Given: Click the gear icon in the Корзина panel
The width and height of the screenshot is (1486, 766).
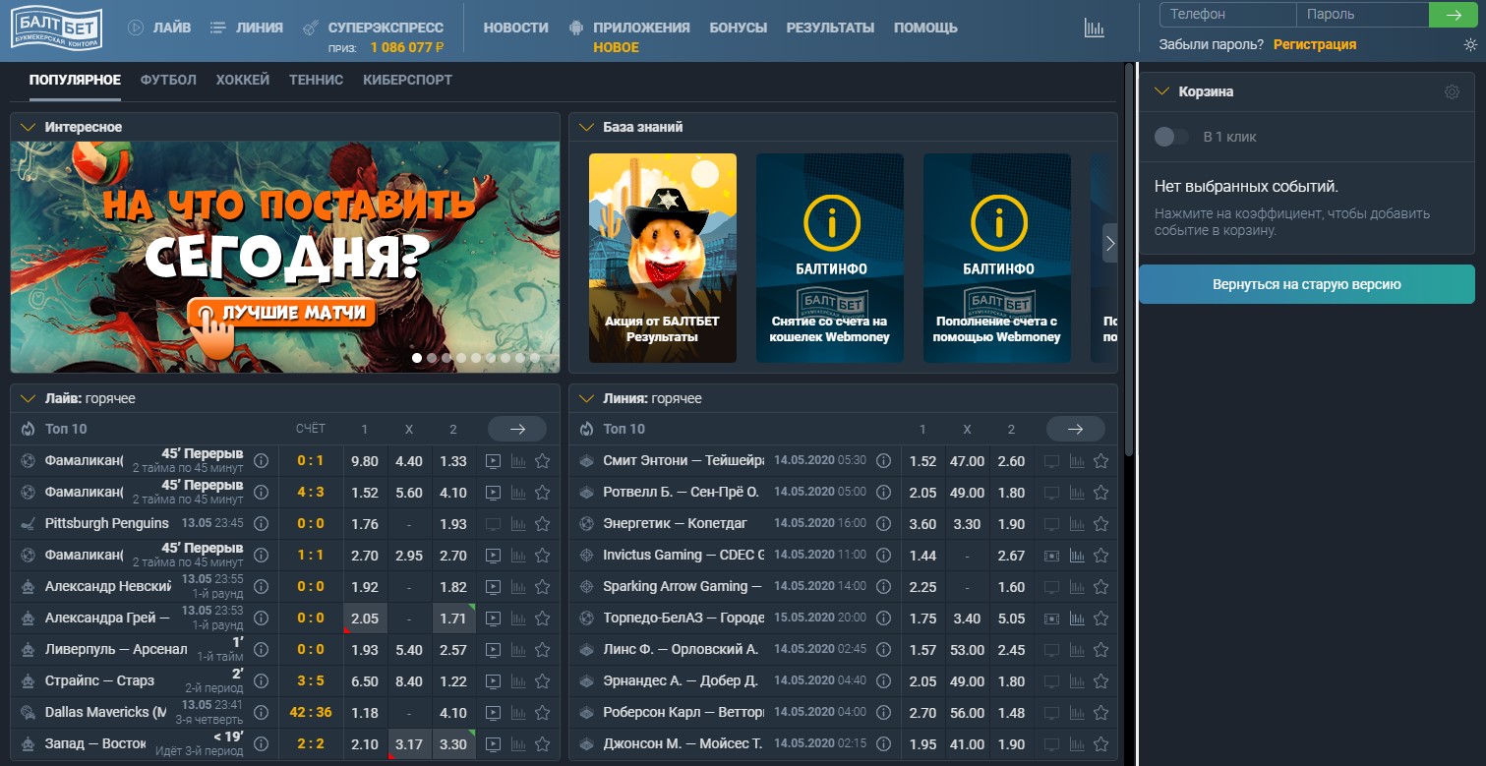Looking at the screenshot, I should pos(1450,90).
